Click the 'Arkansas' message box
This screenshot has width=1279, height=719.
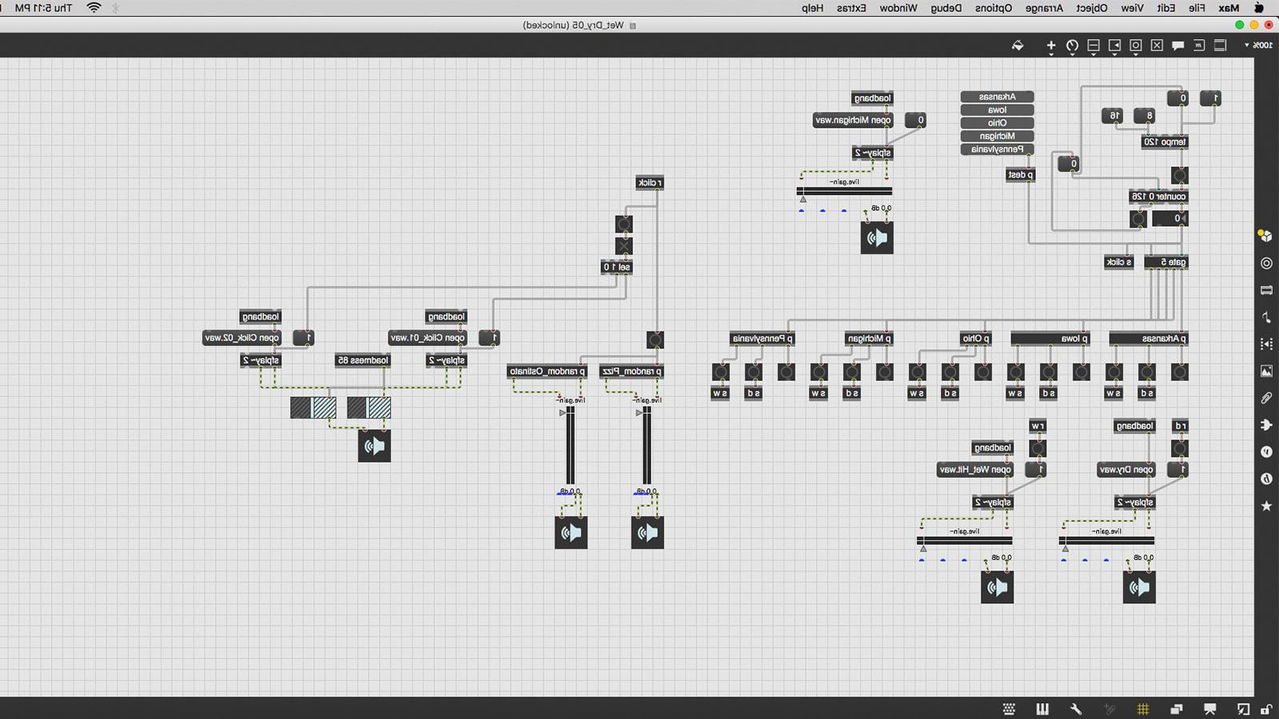point(997,97)
